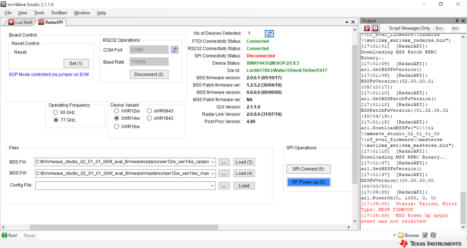This screenshot has width=467, height=248.
Task: Click the rightmost script tool icon near Browse
Action: tap(433, 235)
